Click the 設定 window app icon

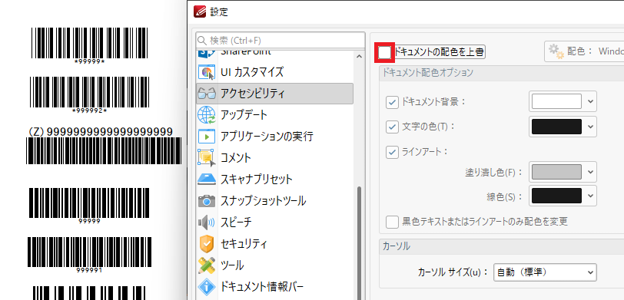tap(200, 12)
